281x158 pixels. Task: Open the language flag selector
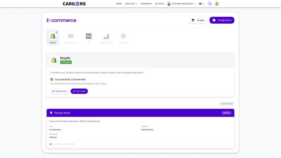[201, 4]
